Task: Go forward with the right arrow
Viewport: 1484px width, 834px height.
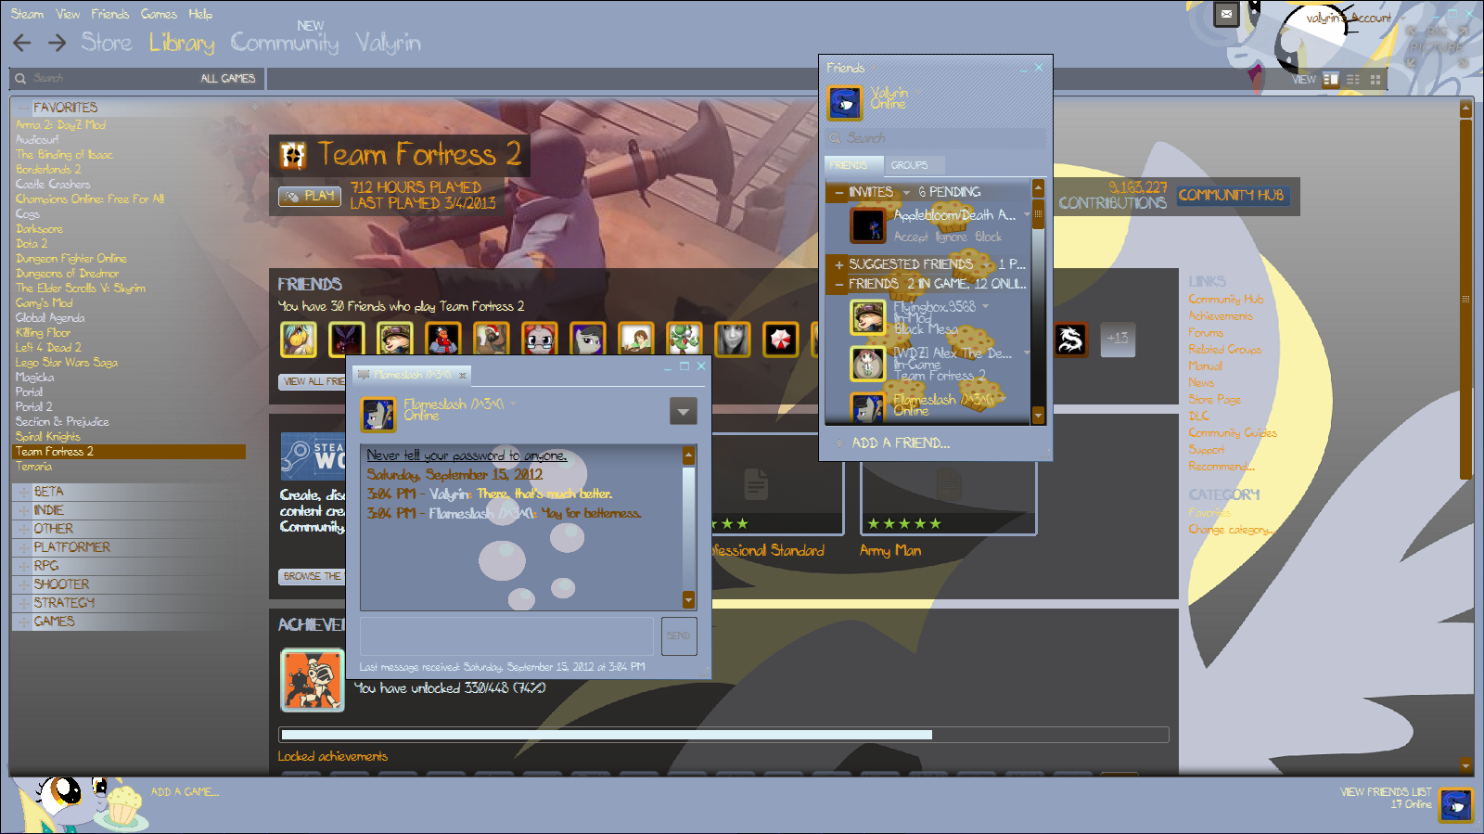Action: pos(58,43)
